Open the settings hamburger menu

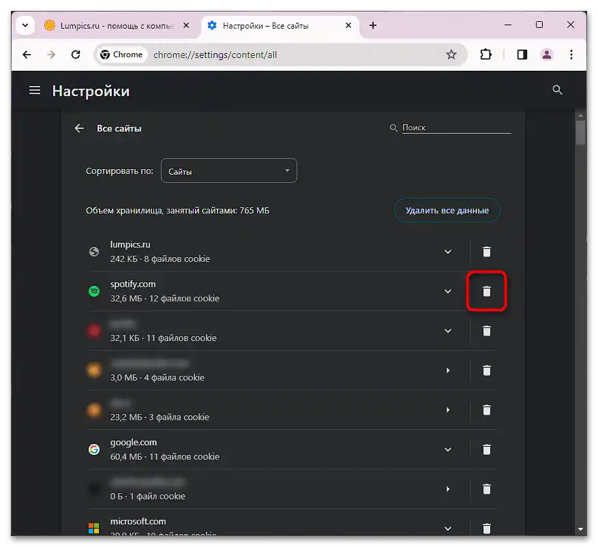(35, 89)
